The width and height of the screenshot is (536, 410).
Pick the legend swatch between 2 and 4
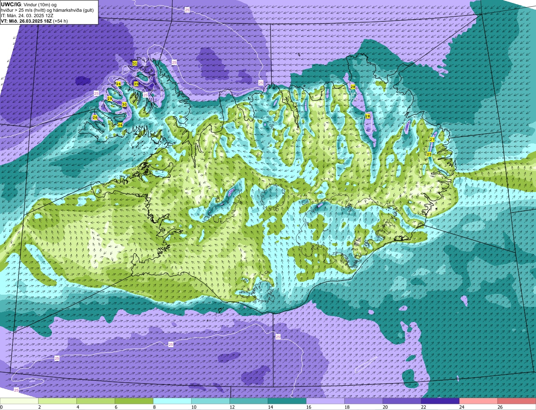point(57,401)
